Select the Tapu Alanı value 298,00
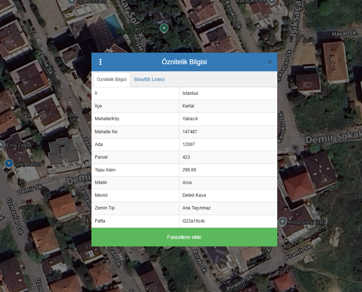This screenshot has height=292, width=362. click(189, 170)
